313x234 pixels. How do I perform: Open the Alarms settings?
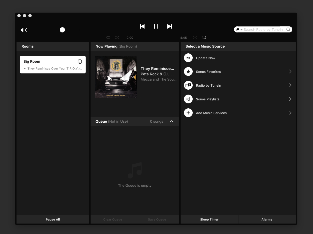[267, 219]
